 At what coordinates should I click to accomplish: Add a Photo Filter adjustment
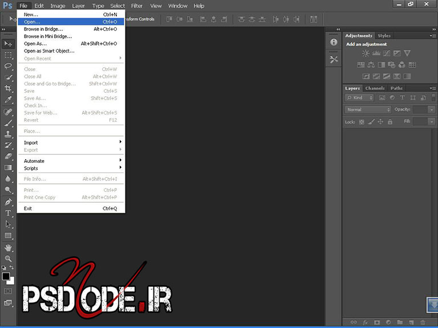tap(392, 65)
